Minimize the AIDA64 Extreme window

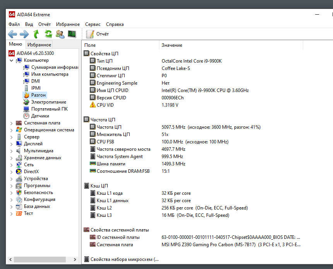(317, 15)
